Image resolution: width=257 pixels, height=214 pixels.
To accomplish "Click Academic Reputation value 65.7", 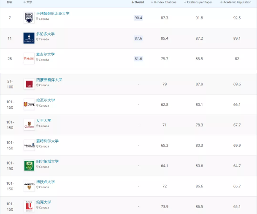I will click(237, 186).
